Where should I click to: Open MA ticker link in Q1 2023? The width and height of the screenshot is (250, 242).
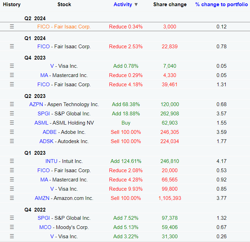tap(44, 180)
